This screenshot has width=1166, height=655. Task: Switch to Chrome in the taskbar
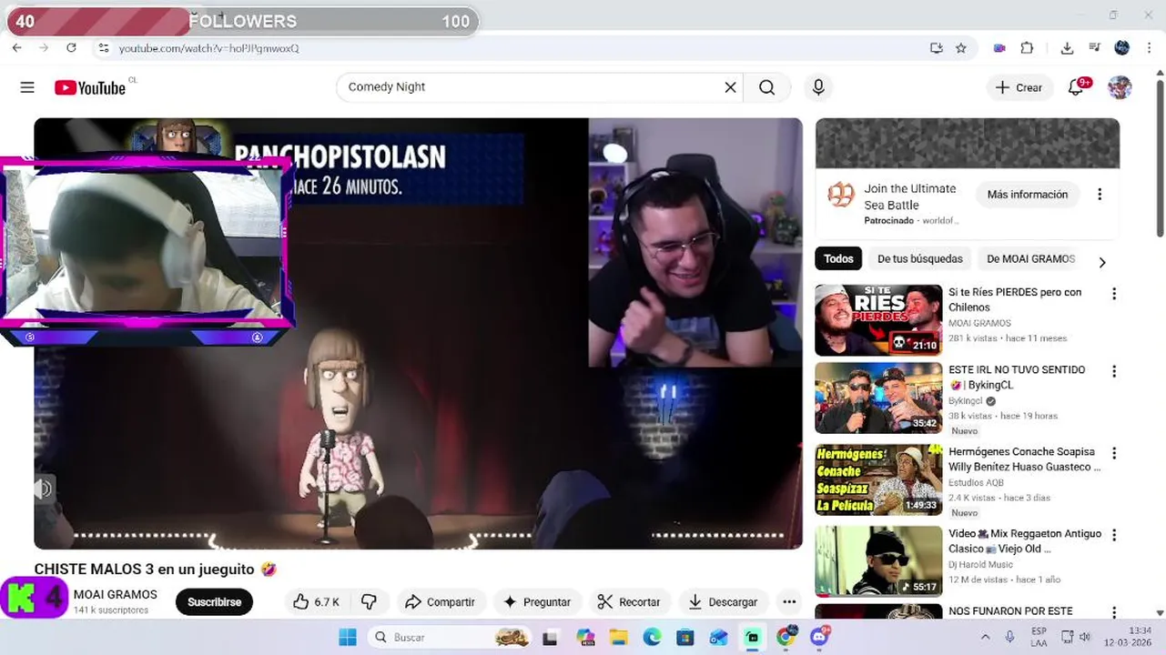[x=786, y=637]
